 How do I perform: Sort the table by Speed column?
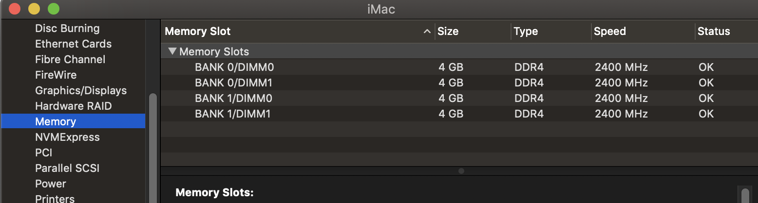click(x=609, y=32)
